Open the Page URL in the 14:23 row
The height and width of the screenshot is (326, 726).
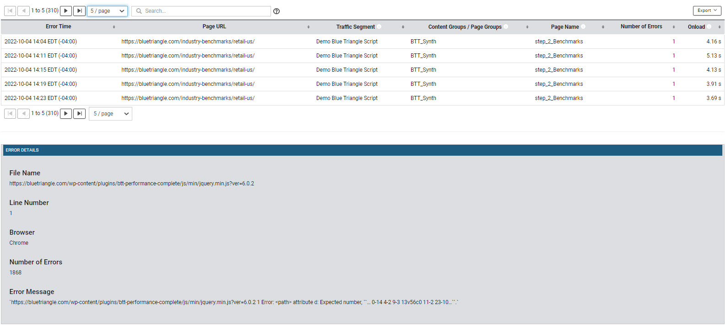coord(188,98)
